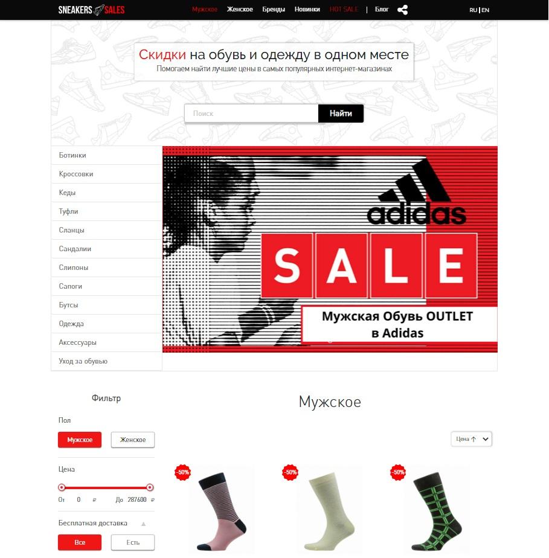This screenshot has height=558, width=549.
Task: Set free delivery filter to Все
Action: (80, 542)
